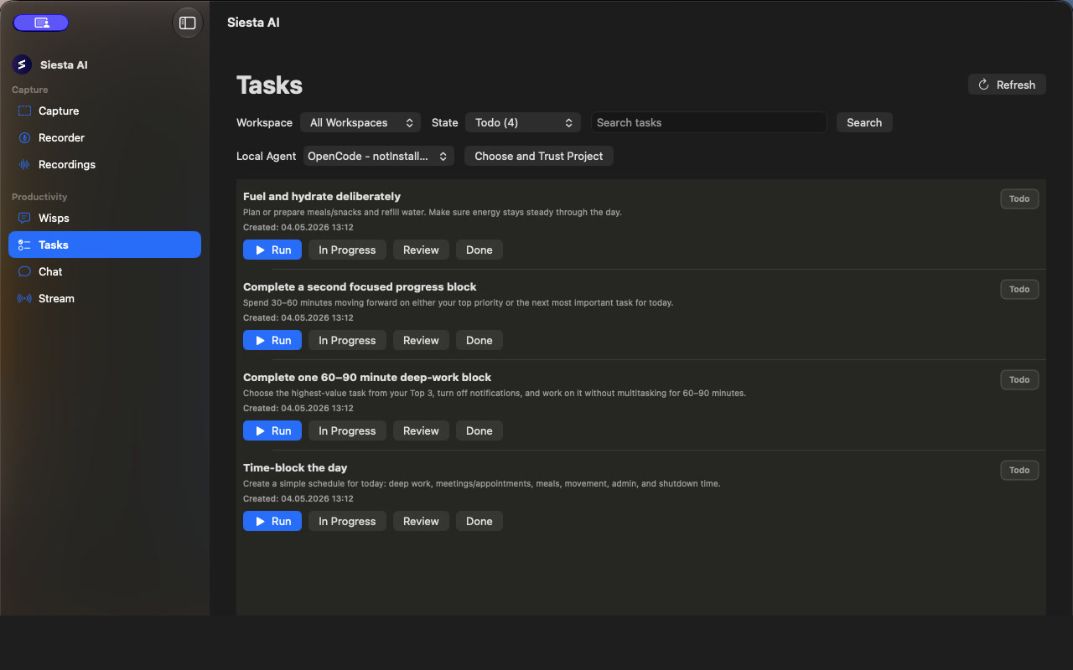Image resolution: width=1073 pixels, height=670 pixels.
Task: Click description starting 'Spend 30–60 minutes moving forward'
Action: tap(458, 302)
